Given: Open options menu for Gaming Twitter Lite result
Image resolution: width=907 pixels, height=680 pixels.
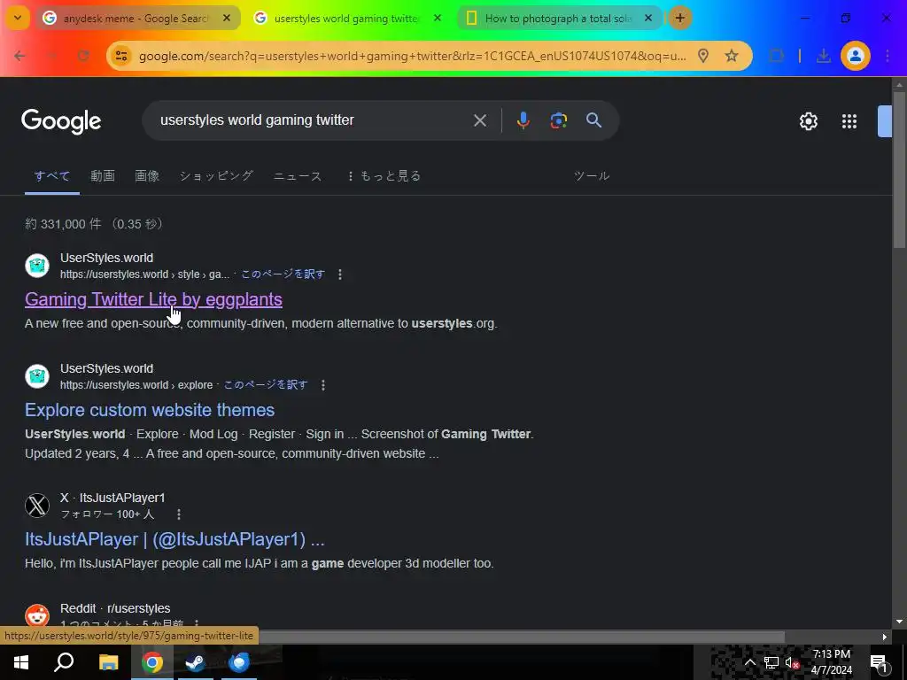Looking at the screenshot, I should (x=340, y=274).
